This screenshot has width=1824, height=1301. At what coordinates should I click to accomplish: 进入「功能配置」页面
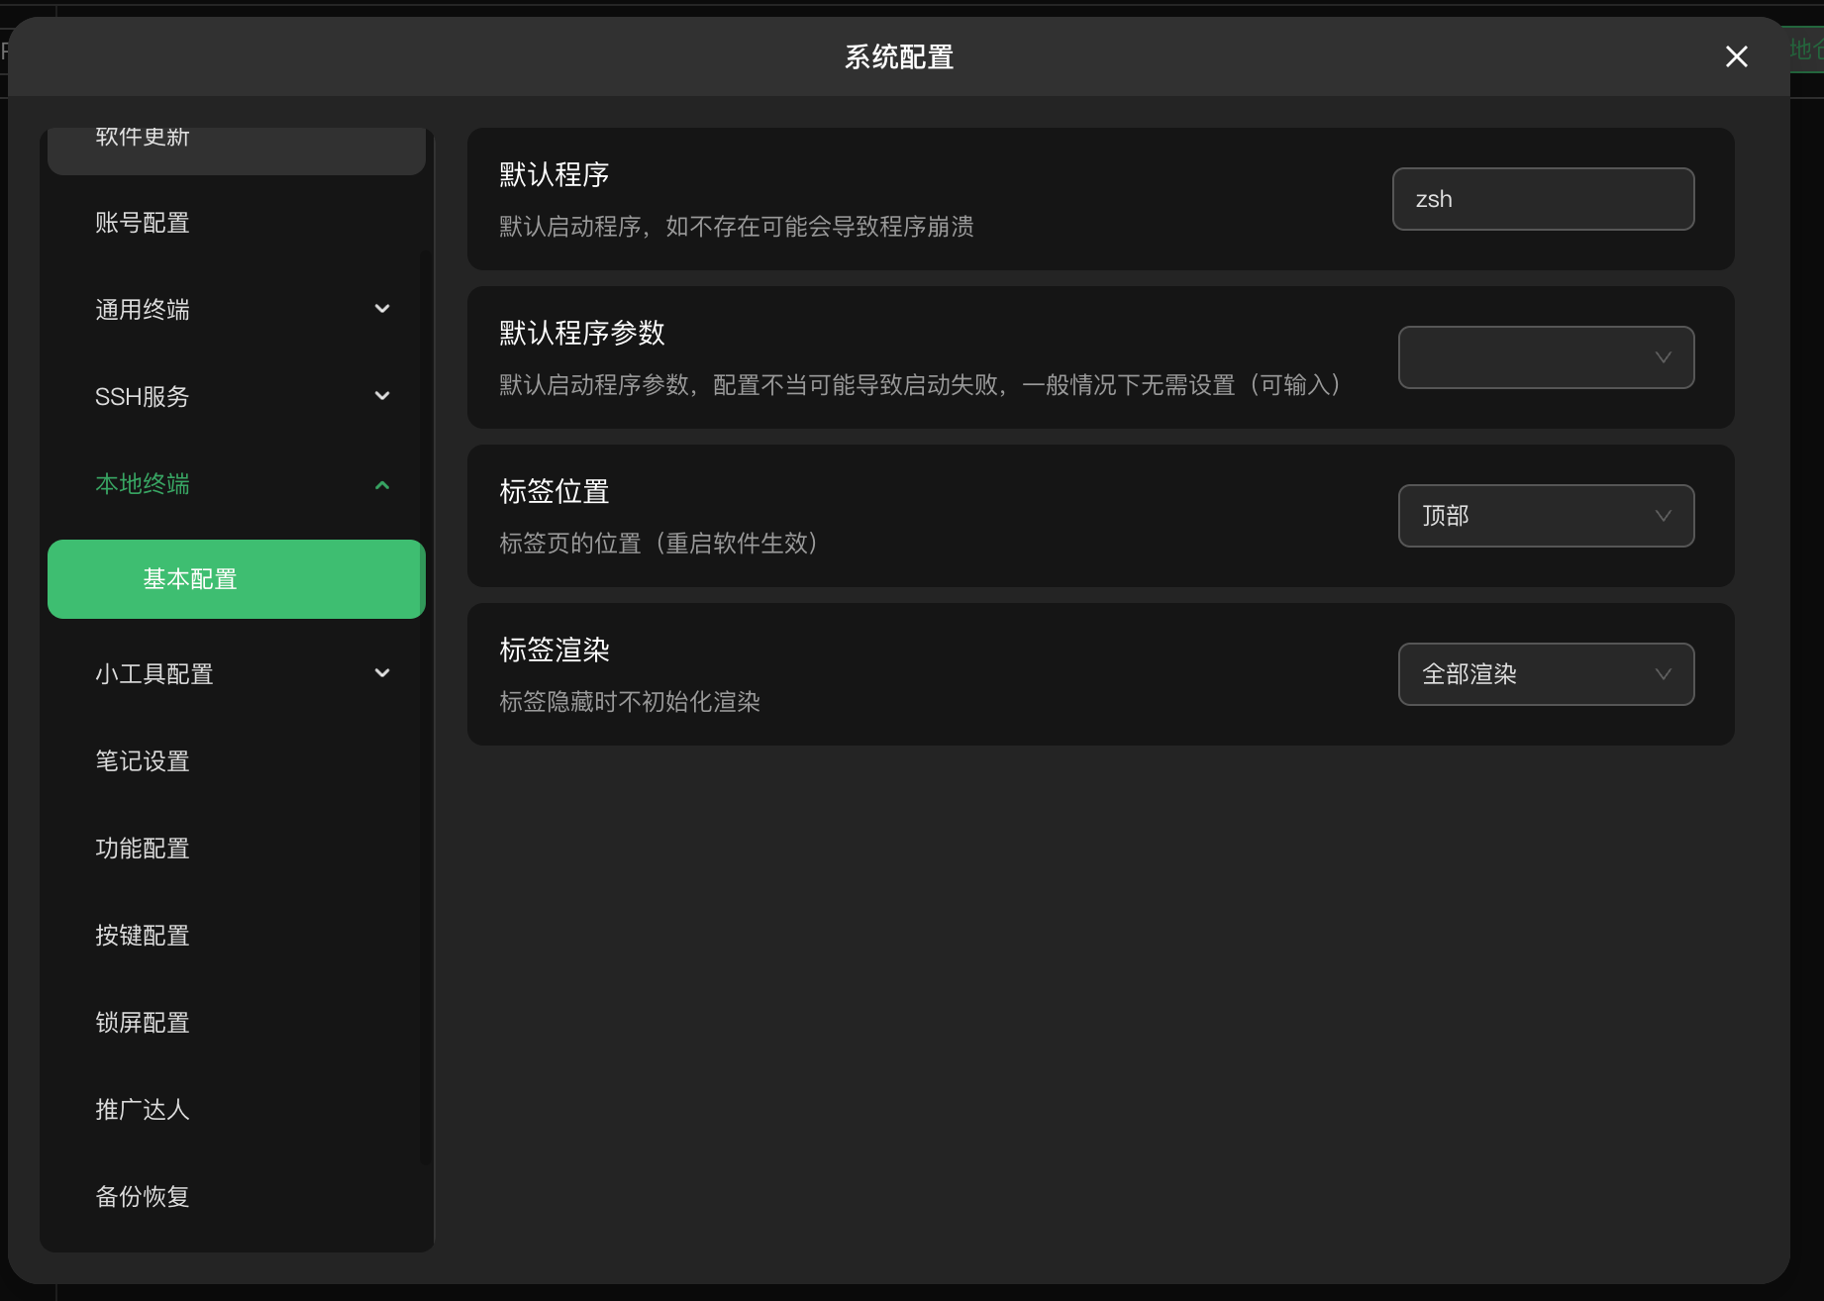tap(143, 848)
